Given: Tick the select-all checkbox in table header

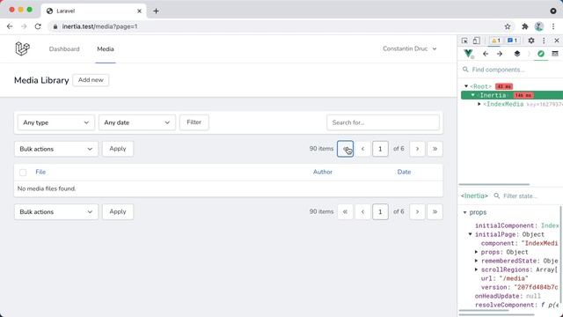Looking at the screenshot, I should (x=23, y=173).
